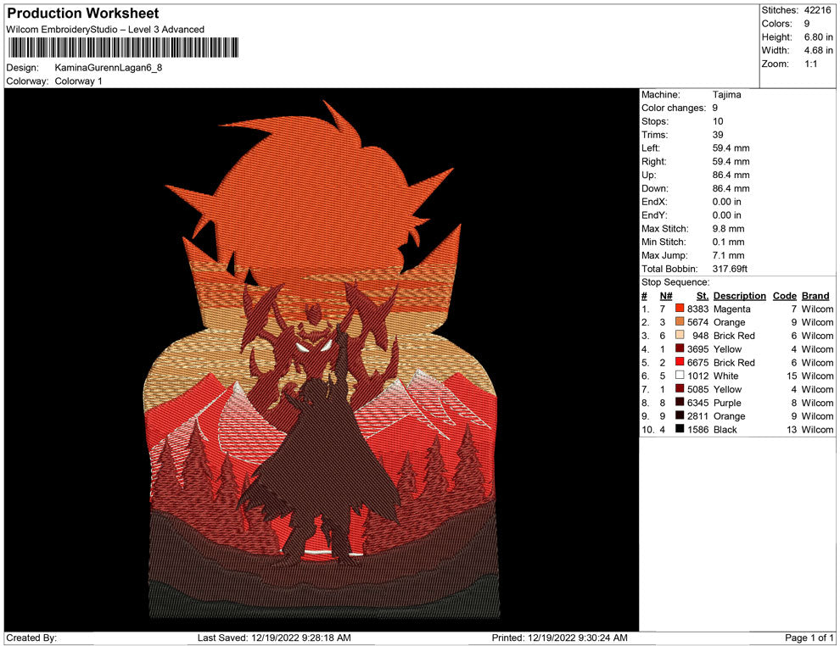Click the stitch count '8383' in stop 1
The width and height of the screenshot is (840, 646).
pos(697,309)
